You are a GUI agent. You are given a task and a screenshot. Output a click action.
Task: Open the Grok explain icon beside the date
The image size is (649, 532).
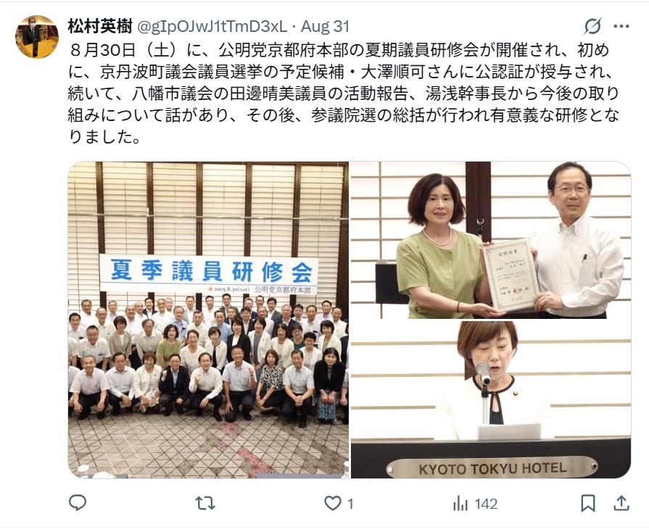coord(592,27)
